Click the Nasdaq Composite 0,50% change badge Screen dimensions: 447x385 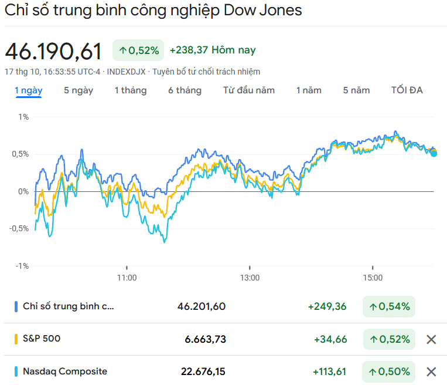click(389, 372)
